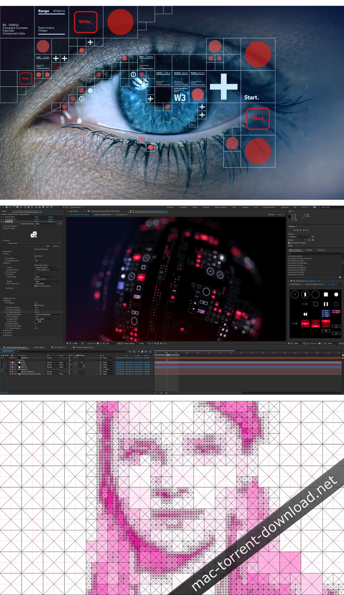Open Max Texture Size dropdown
Image resolution: width=344 pixels, height=595 pixels.
[43, 284]
